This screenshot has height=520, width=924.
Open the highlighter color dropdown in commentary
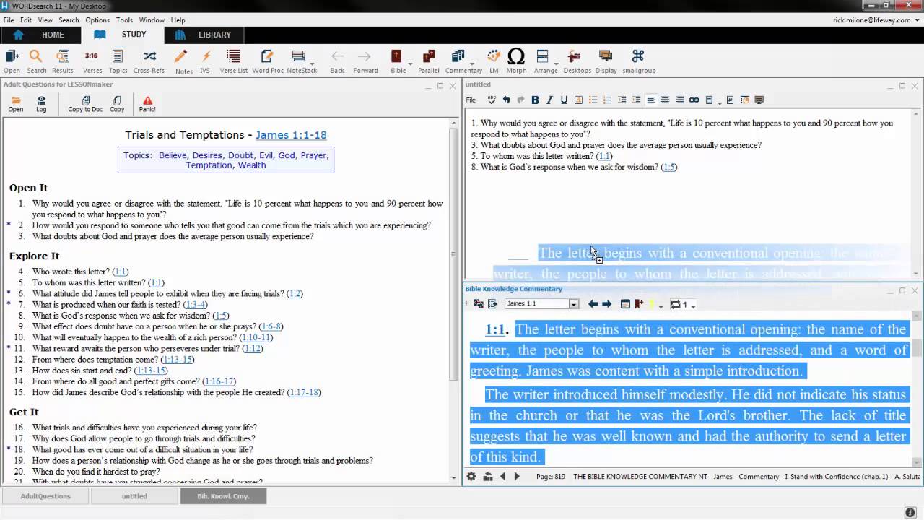click(661, 305)
